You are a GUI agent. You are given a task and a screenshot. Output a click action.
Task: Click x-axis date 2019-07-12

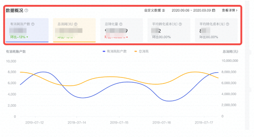34,123
